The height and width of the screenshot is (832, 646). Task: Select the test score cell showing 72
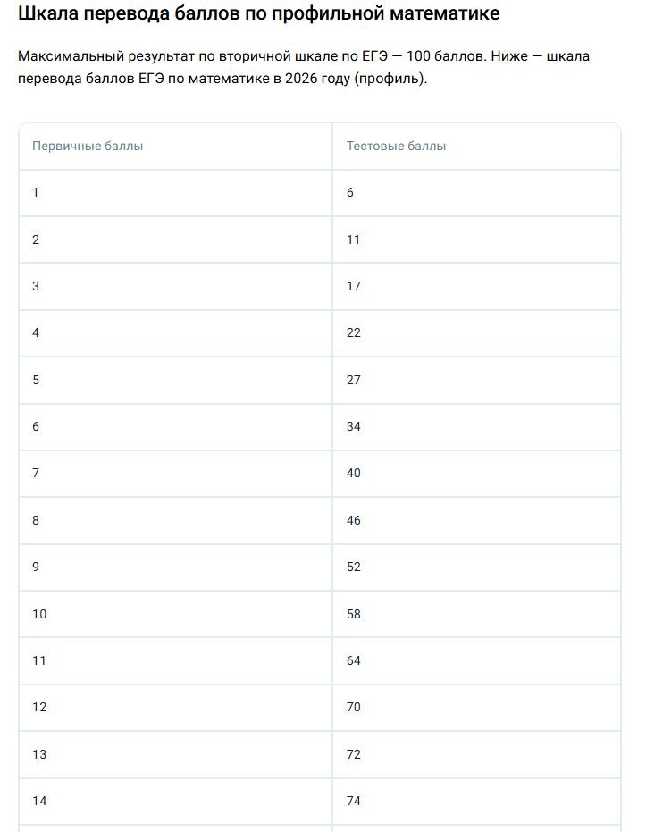pos(476,754)
